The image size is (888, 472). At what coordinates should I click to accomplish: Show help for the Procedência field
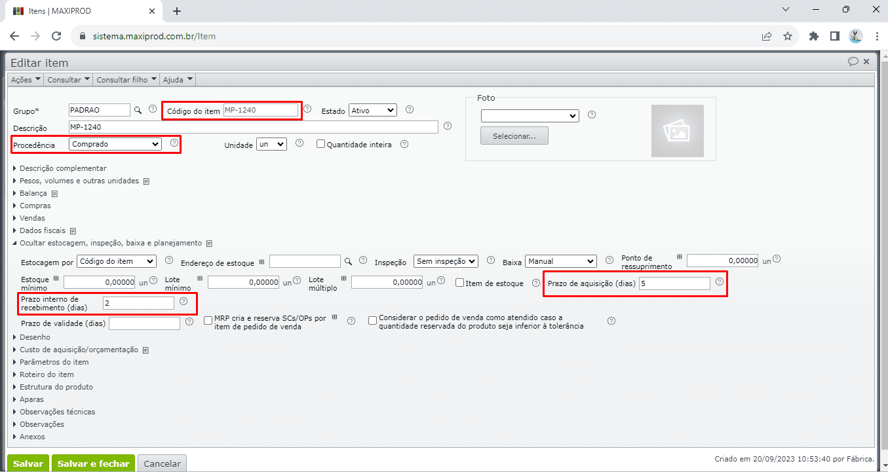coord(174,143)
